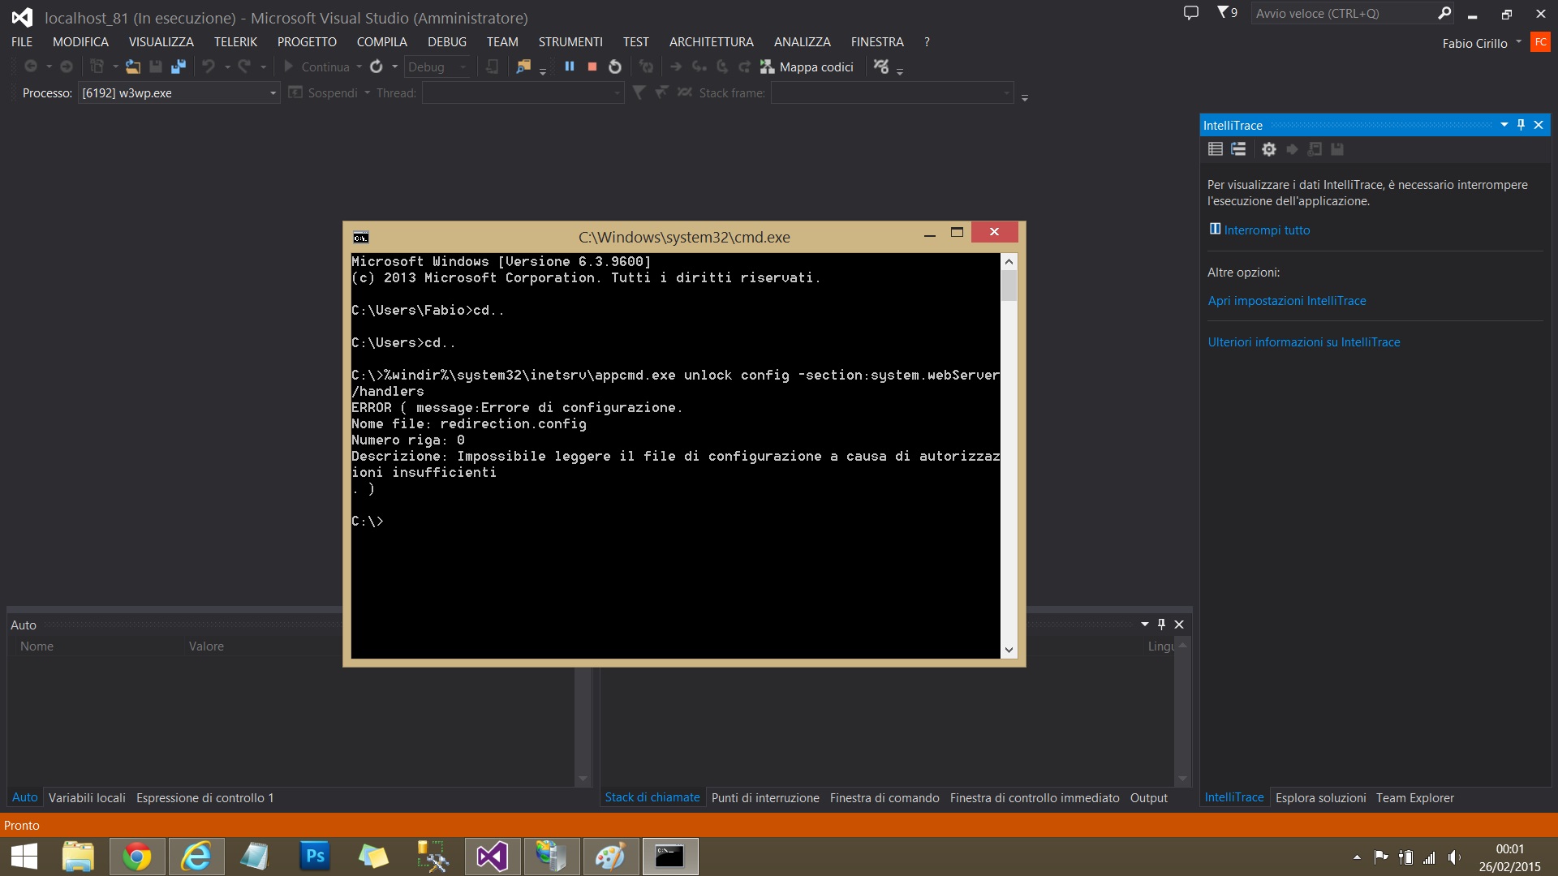Open the Sospendi dropdown arrow
The width and height of the screenshot is (1558, 876).
pos(367,93)
